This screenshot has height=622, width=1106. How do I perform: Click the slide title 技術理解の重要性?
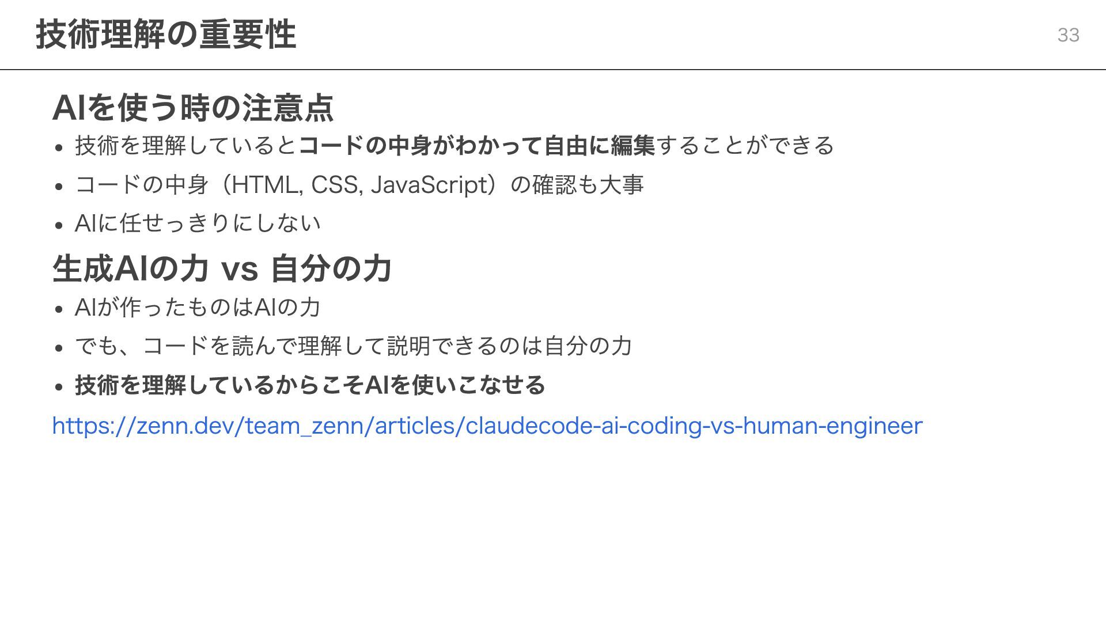(x=166, y=35)
